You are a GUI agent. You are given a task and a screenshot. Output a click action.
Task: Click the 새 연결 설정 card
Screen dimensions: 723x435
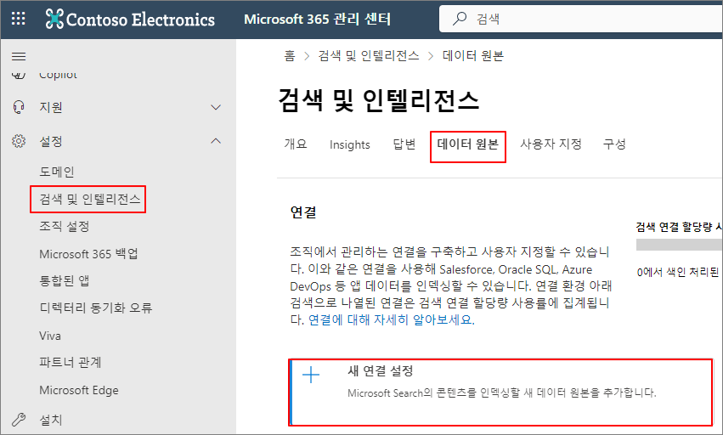[x=500, y=393]
